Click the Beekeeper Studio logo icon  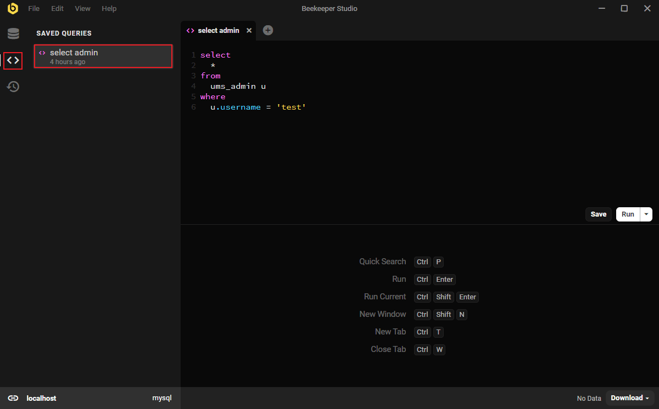click(x=13, y=8)
